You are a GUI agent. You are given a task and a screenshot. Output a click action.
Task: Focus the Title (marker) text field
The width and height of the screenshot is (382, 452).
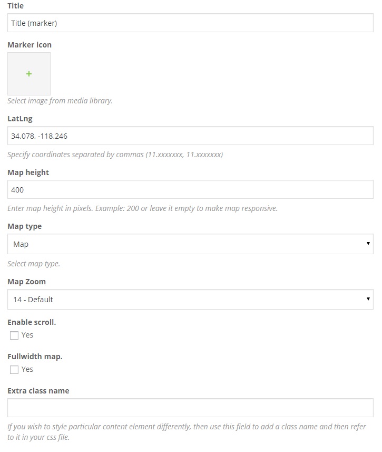[190, 23]
